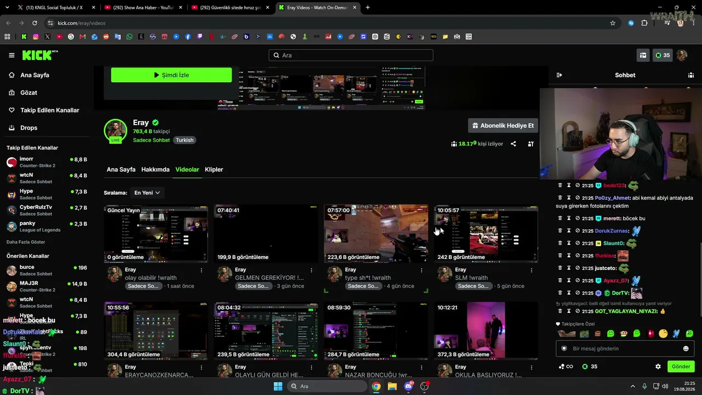The image size is (702, 395).
Task: Open CyberRulzTv channel in sidebar
Action: (x=47, y=210)
